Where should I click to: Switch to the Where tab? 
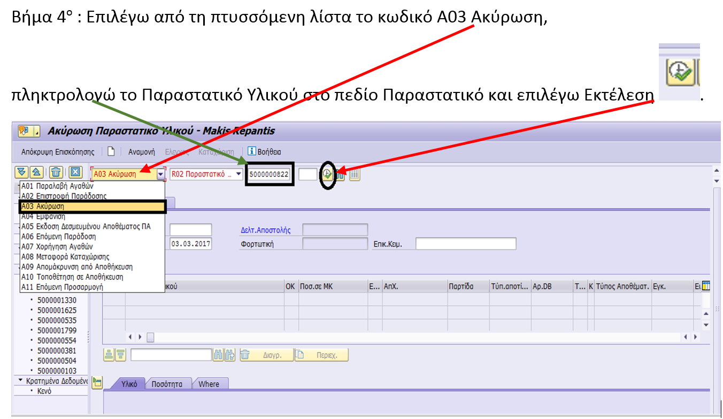click(209, 384)
